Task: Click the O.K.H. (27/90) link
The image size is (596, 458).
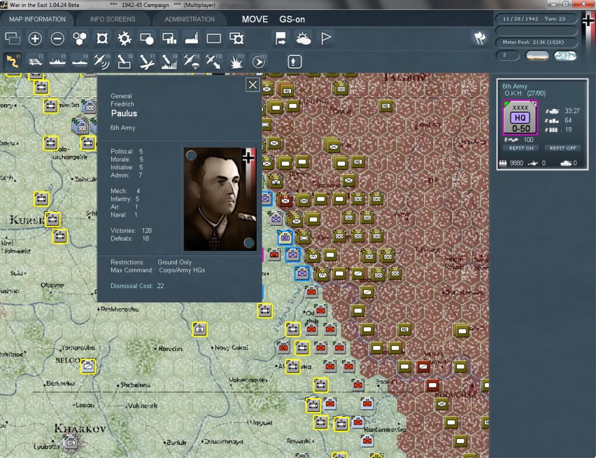Action: click(525, 94)
